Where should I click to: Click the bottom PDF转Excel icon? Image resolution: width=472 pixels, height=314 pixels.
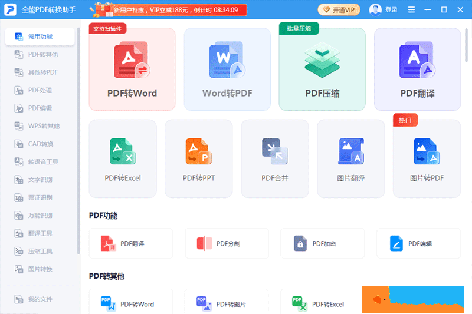click(x=300, y=303)
